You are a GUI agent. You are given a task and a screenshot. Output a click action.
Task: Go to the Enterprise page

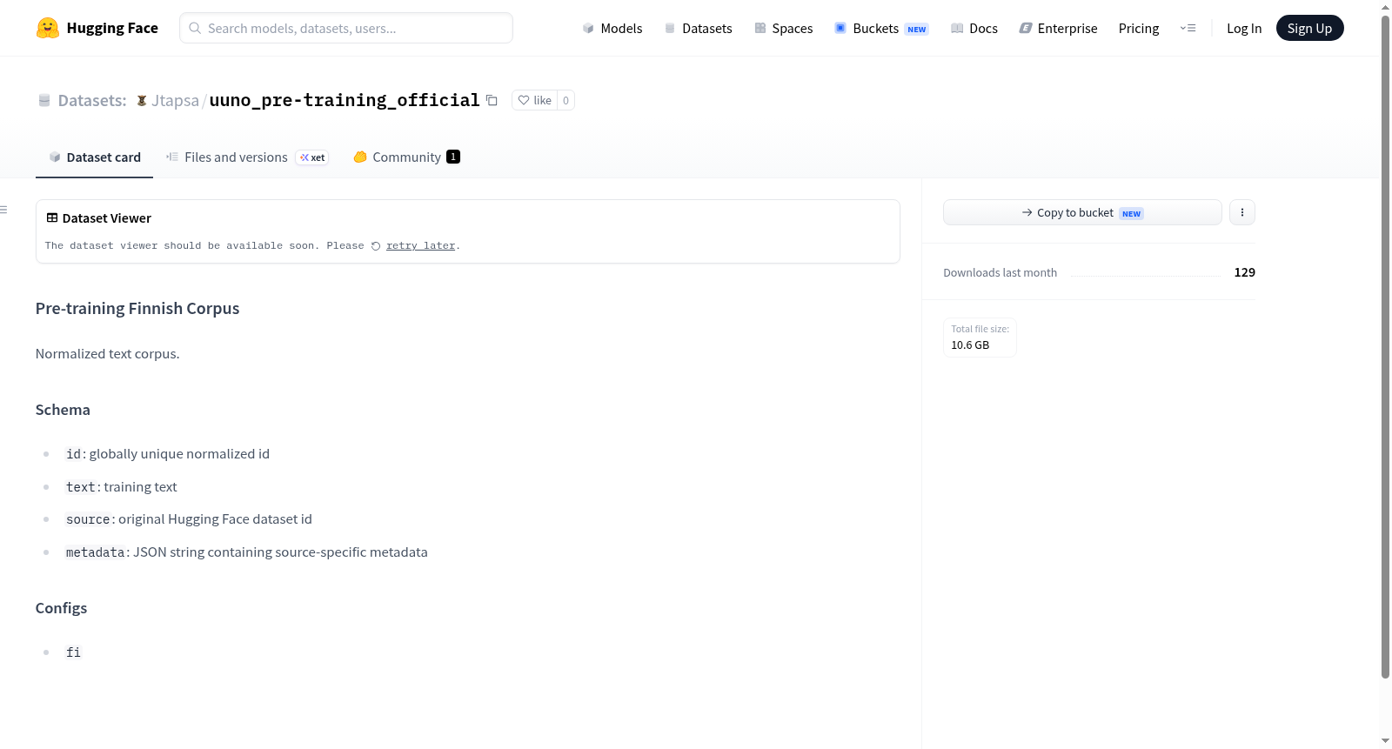1058,28
